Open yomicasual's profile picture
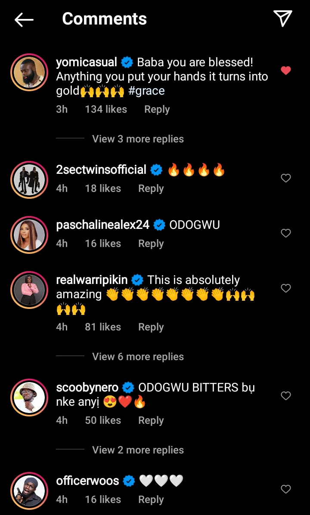 [x=29, y=72]
